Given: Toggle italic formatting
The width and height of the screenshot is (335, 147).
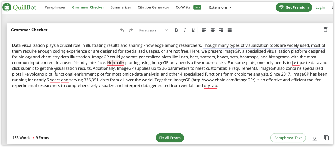Looking at the screenshot, I should click(x=185, y=30).
